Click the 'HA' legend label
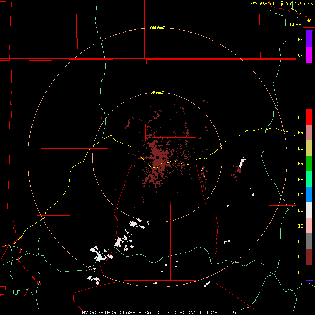Viewport: 315px width, 315px height. point(301,117)
